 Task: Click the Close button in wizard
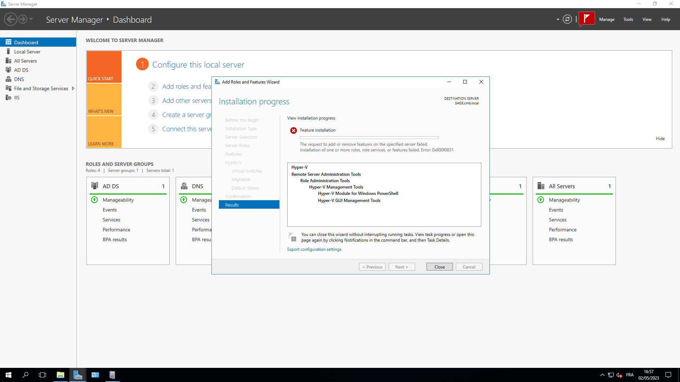pos(439,267)
